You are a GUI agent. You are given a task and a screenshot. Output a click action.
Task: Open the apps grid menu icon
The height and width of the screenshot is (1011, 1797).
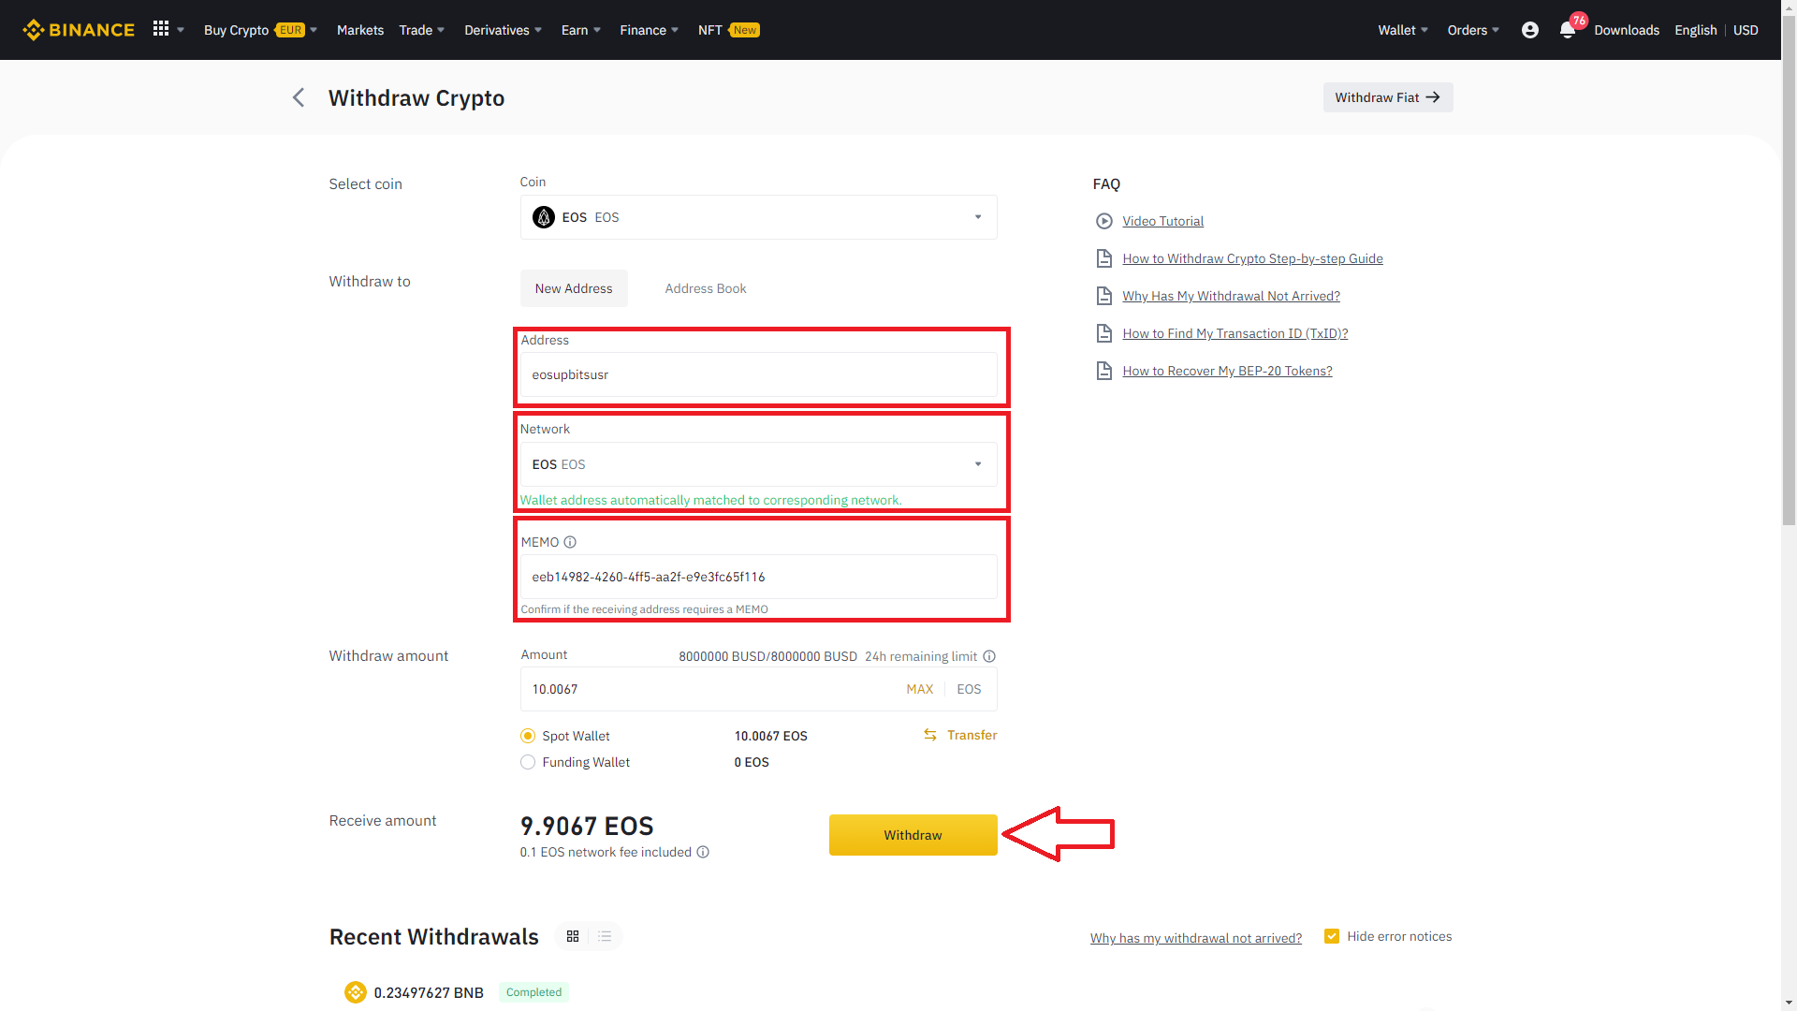tap(161, 29)
